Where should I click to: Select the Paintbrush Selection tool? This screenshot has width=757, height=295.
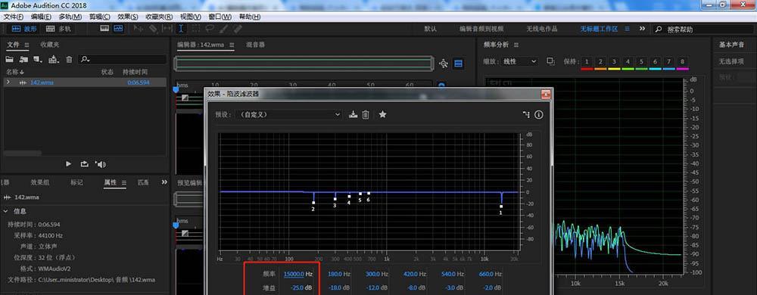tap(223, 29)
